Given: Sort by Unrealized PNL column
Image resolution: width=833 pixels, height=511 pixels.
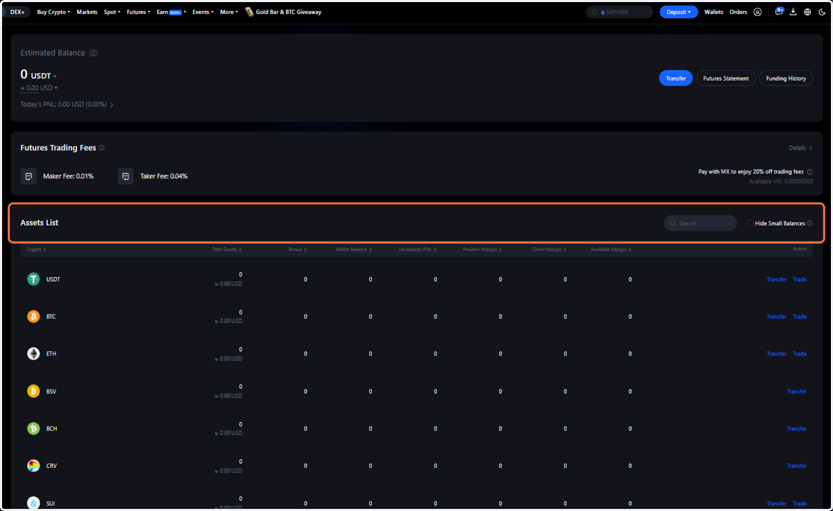Looking at the screenshot, I should [x=418, y=249].
